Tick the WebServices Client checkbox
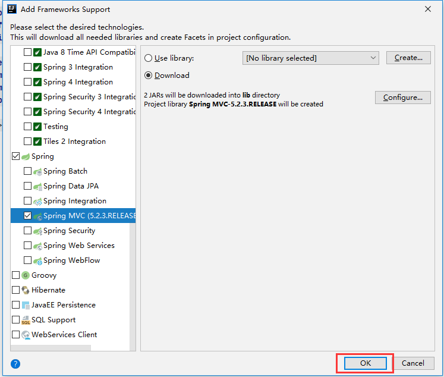Viewport: 444px width, 377px height. [15, 335]
